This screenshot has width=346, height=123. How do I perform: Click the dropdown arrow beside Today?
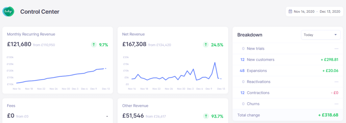[336, 35]
